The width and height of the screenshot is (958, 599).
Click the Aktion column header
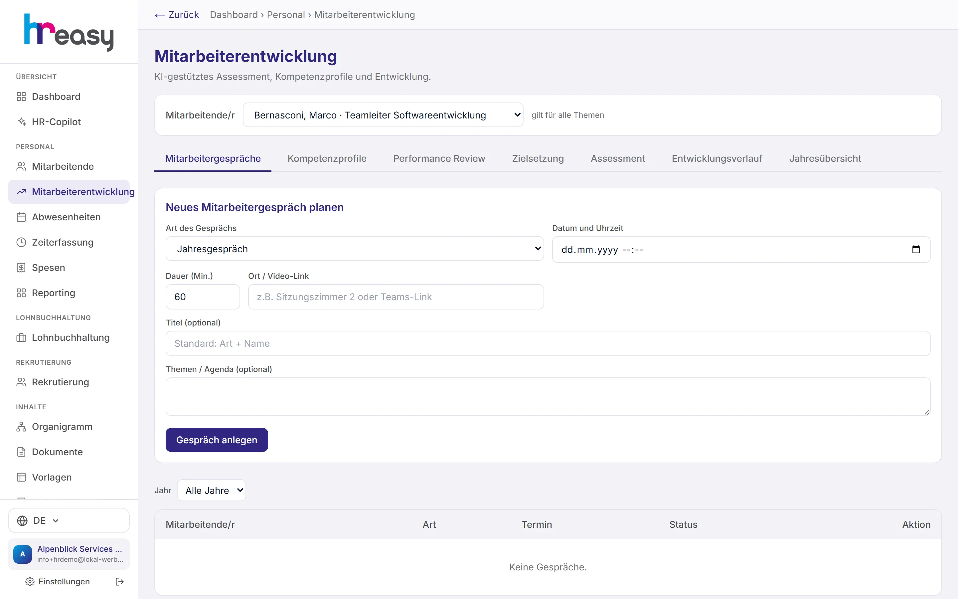(x=916, y=524)
